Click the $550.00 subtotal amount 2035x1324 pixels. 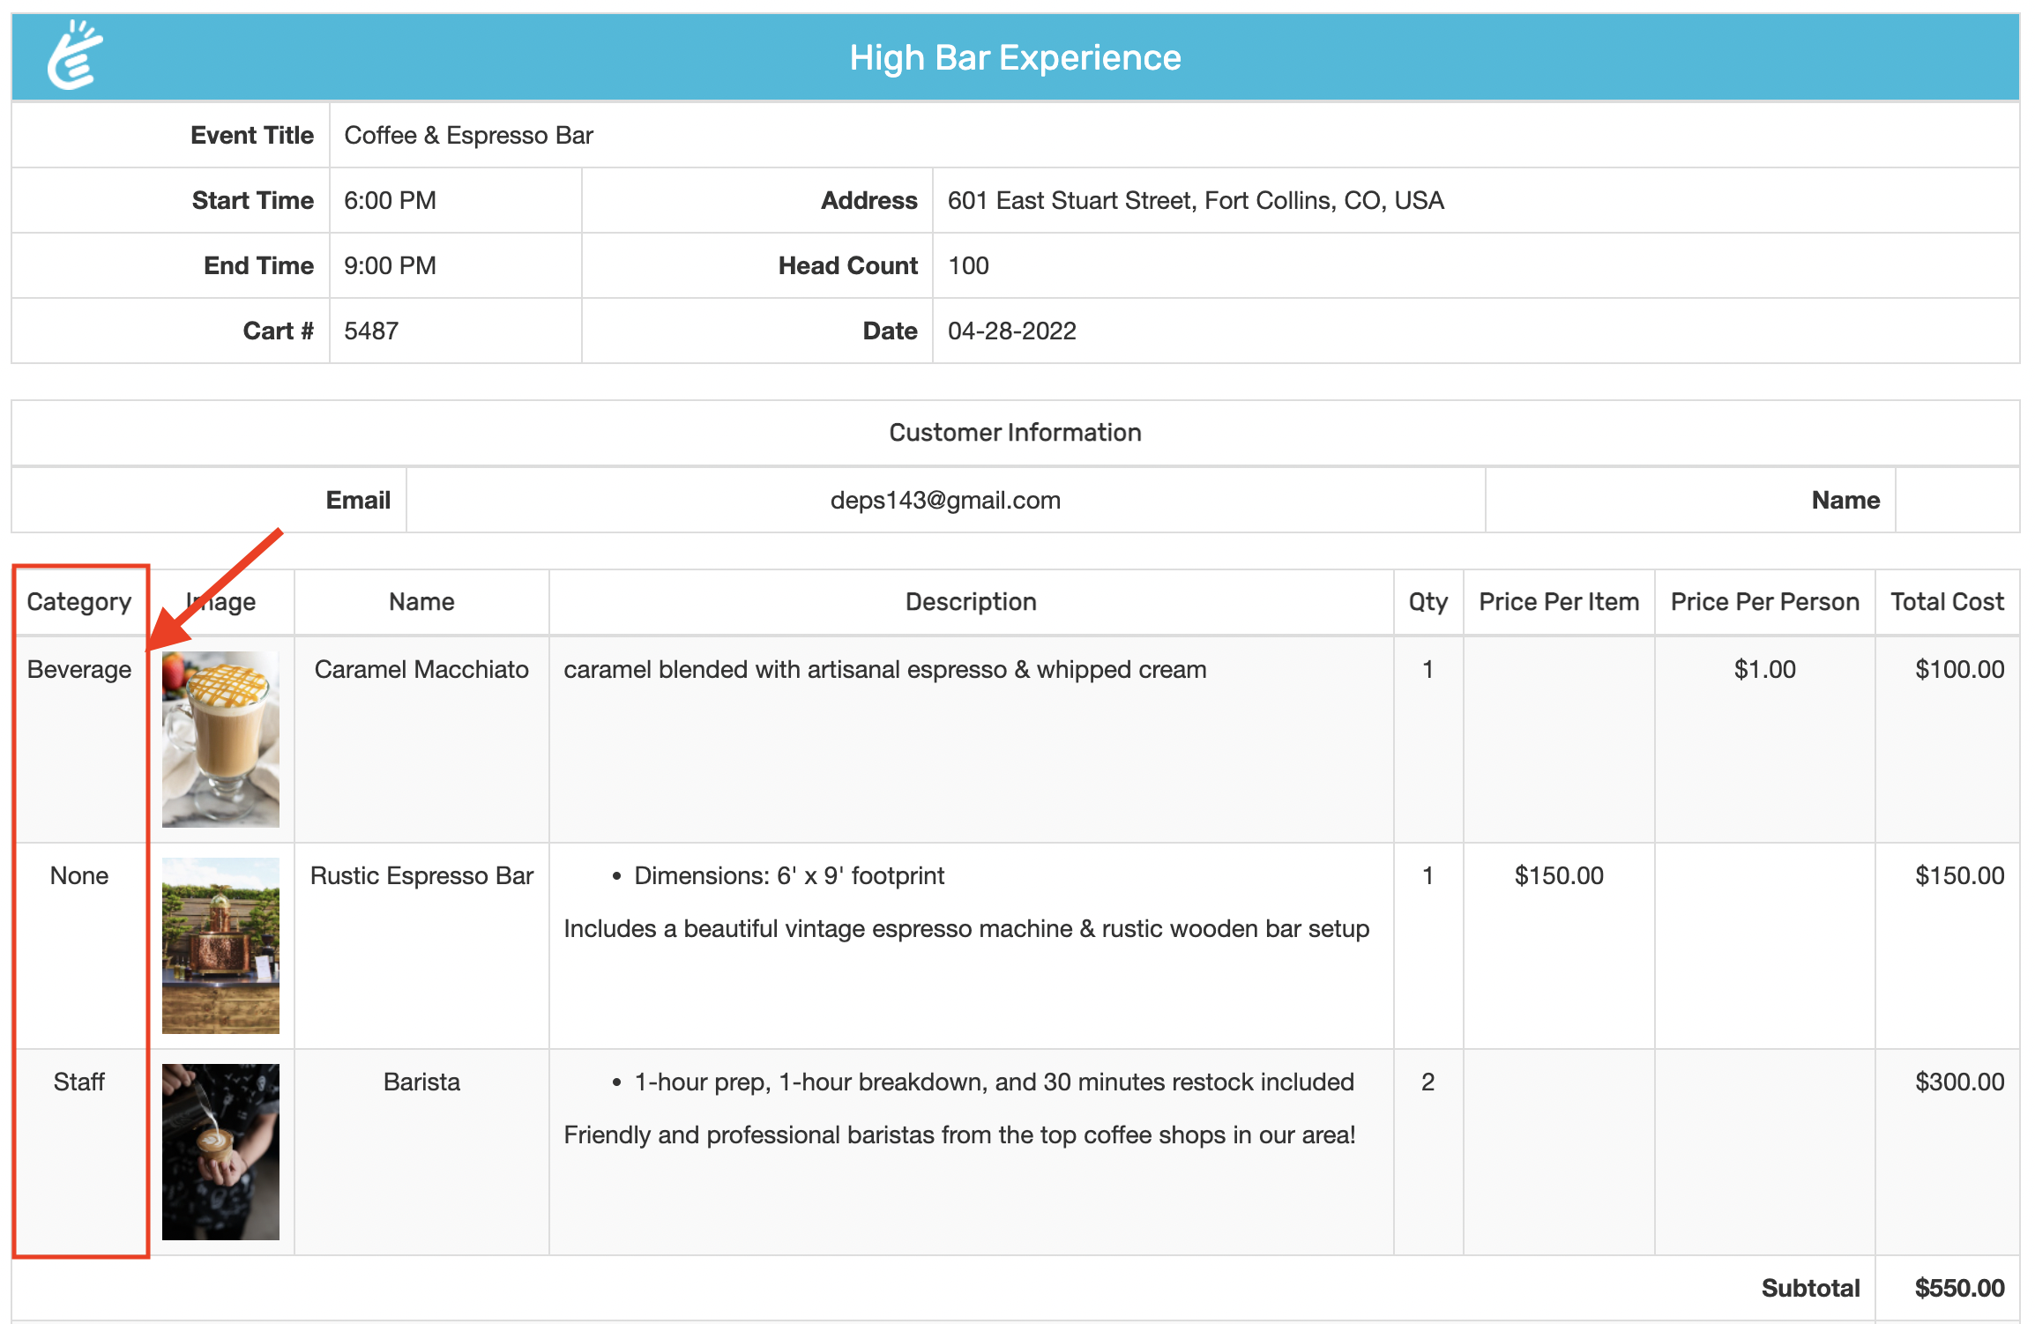click(1959, 1288)
